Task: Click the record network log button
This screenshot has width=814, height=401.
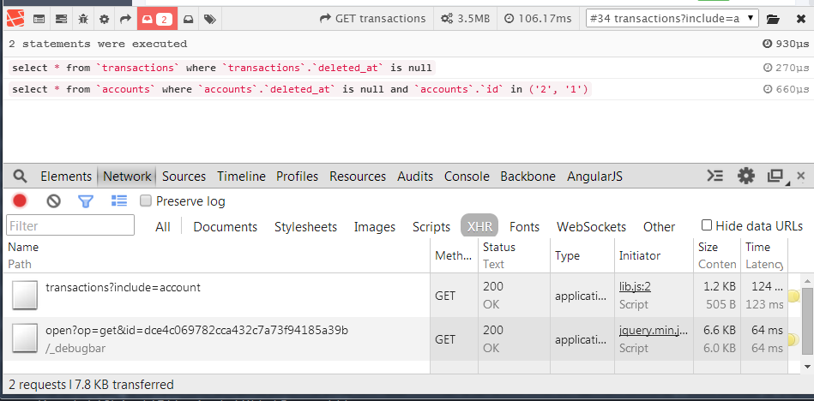Action: tap(20, 200)
